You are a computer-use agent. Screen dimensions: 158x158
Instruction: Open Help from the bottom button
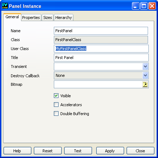point(17,151)
